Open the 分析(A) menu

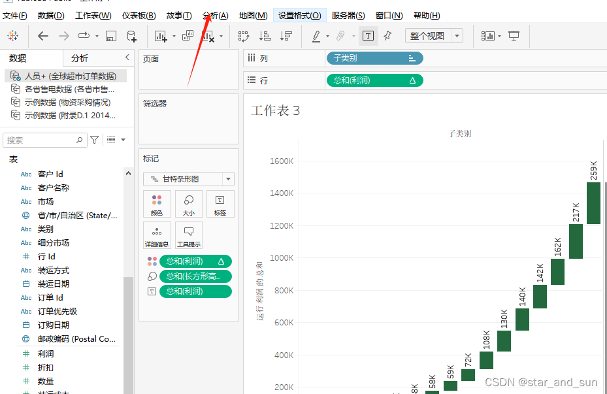coord(215,16)
